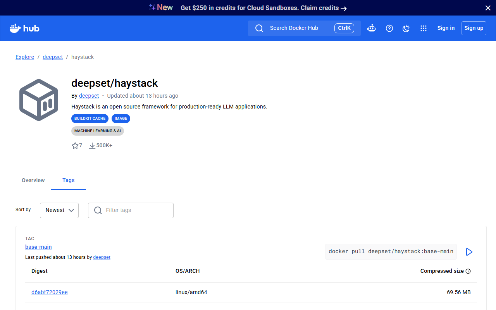
Task: Select the Tags tab
Action: coord(69,180)
